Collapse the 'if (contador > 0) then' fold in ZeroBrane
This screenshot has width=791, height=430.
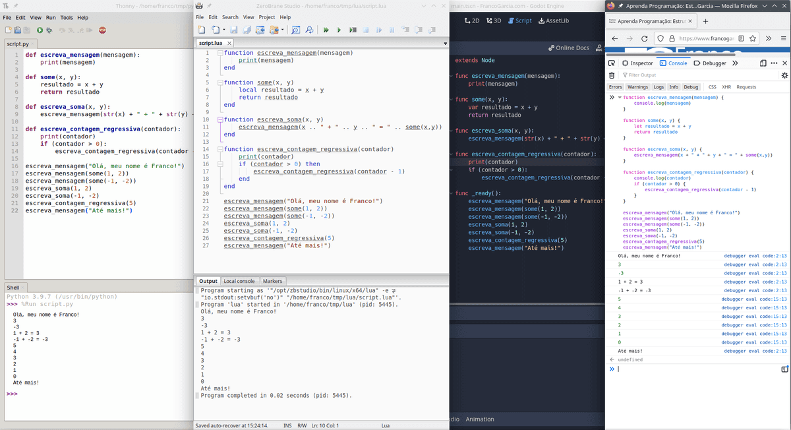[x=220, y=164]
